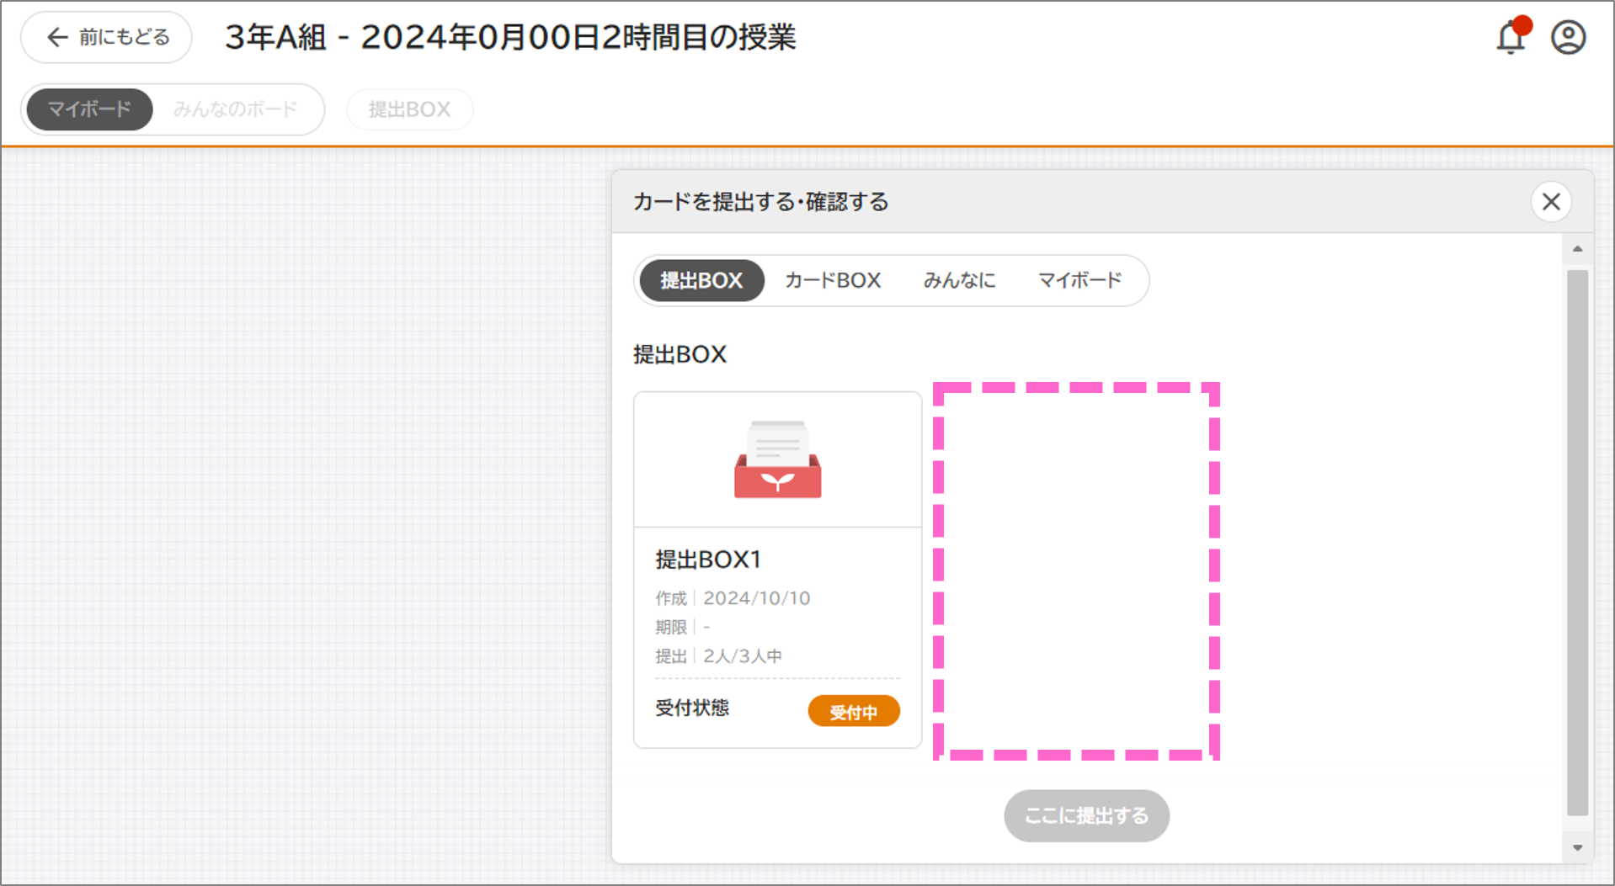
Task: Switch to みんなのボード view toggle
Action: click(x=235, y=109)
